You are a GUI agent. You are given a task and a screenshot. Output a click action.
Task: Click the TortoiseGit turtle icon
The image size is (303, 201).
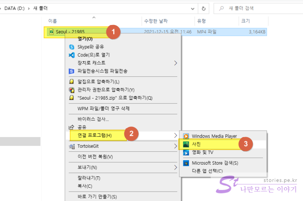pos(72,146)
